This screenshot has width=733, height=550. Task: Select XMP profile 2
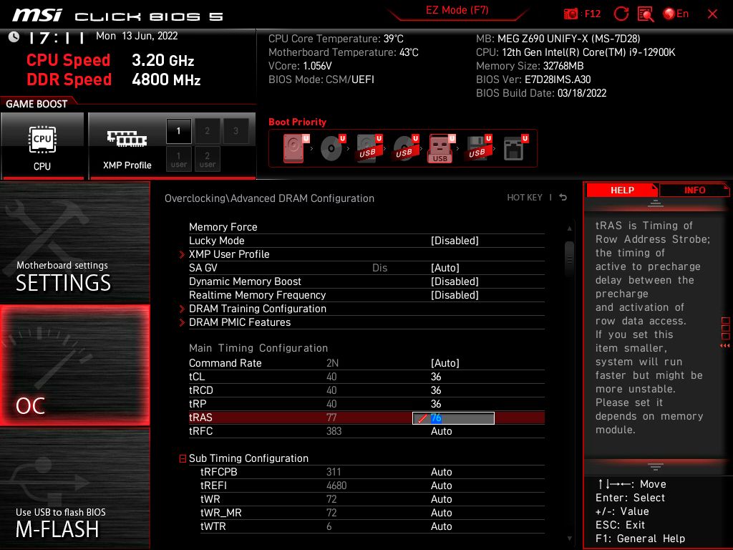pos(207,131)
